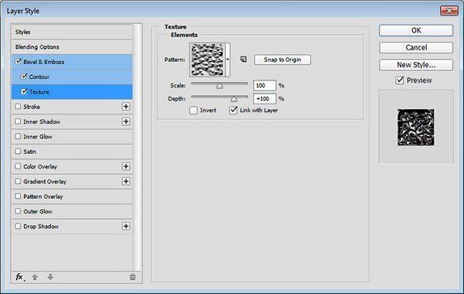464x294 pixels.
Task: Delete effect trash icon
Action: (132, 277)
